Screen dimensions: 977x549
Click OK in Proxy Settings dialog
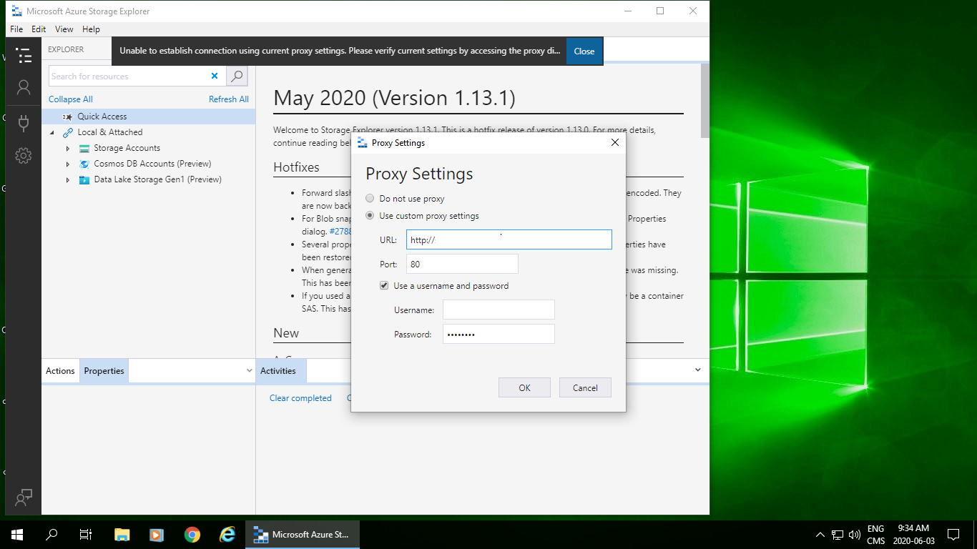point(524,387)
